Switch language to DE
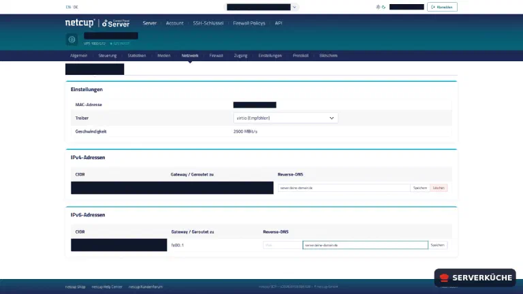Screen dimensions: 523x294 (x=76, y=7)
